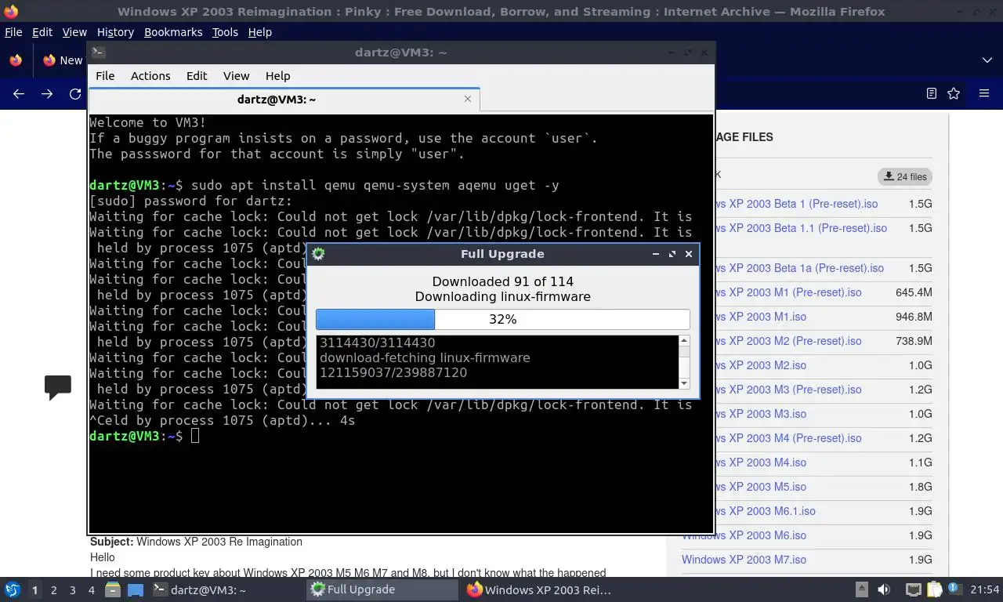Open XP 2003 M2 (Pre-reset).iso link
Screen dimensions: 1003x602
pos(788,341)
